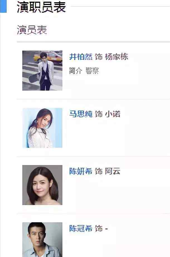The width and height of the screenshot is (170, 257).
Task: Click the 饰 text after 陈妍希
Action: point(99,171)
